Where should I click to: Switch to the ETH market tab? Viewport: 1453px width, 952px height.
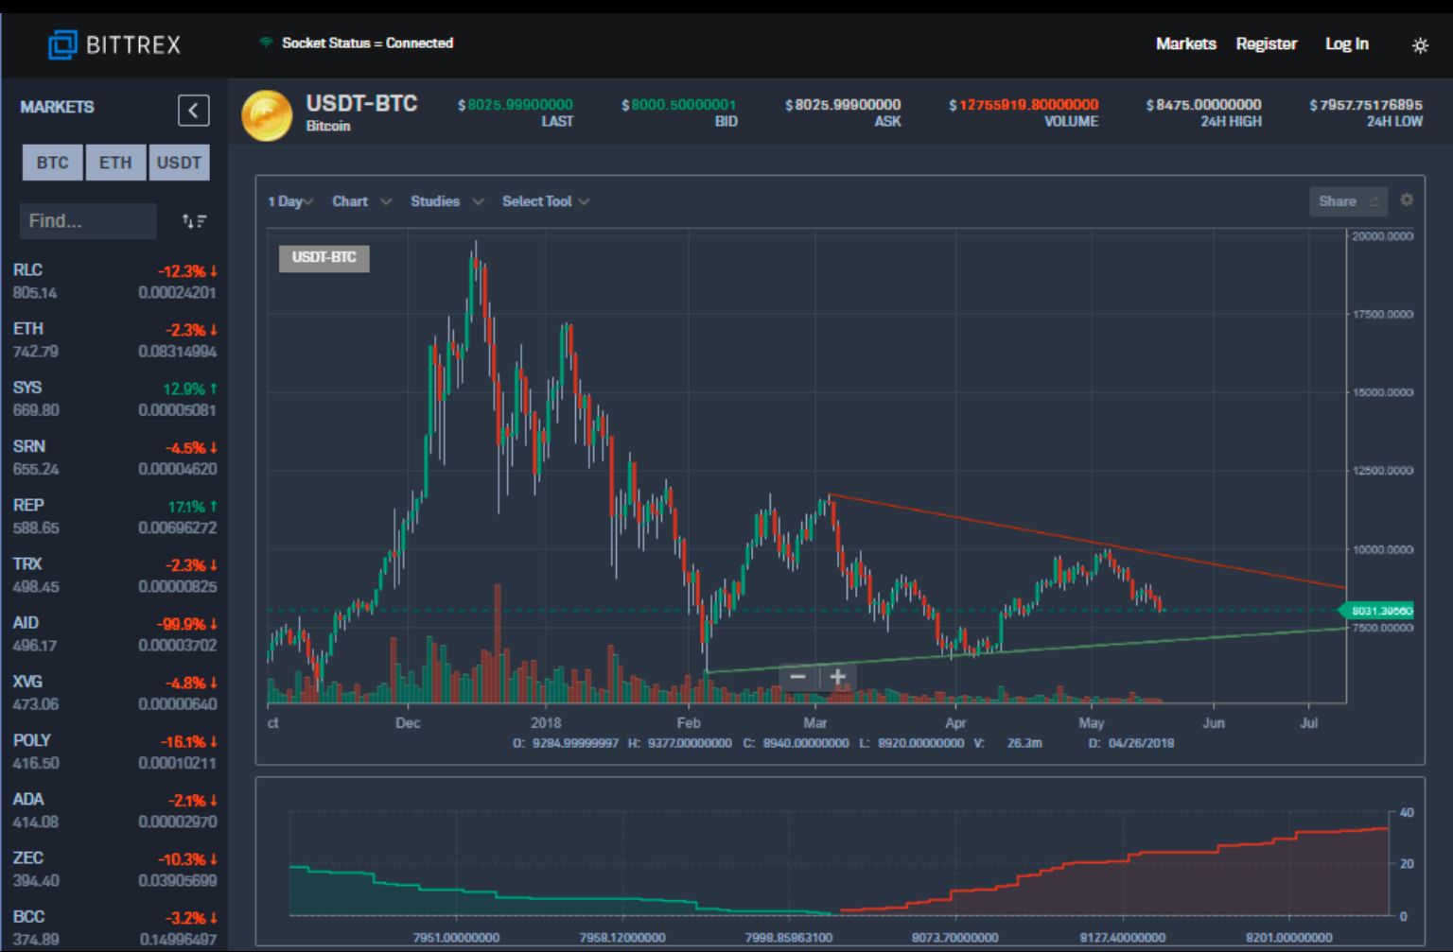click(115, 163)
